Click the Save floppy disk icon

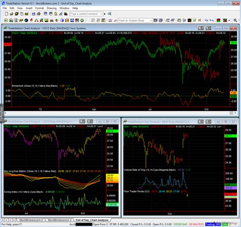pos(34,14)
